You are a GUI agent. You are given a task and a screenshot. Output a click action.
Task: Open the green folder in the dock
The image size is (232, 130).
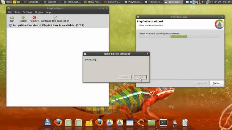coord(151,123)
